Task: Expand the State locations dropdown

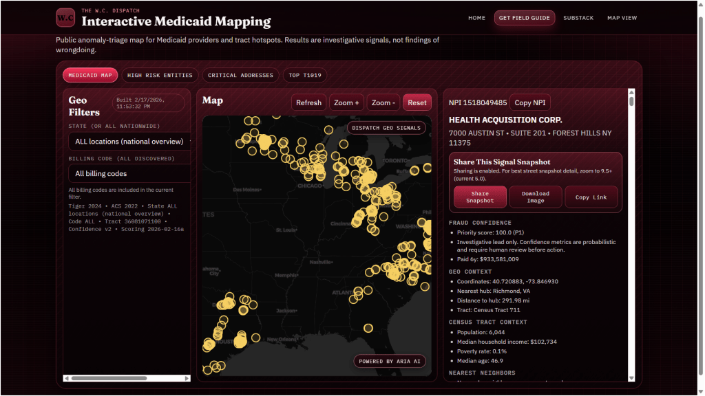Action: (129, 142)
